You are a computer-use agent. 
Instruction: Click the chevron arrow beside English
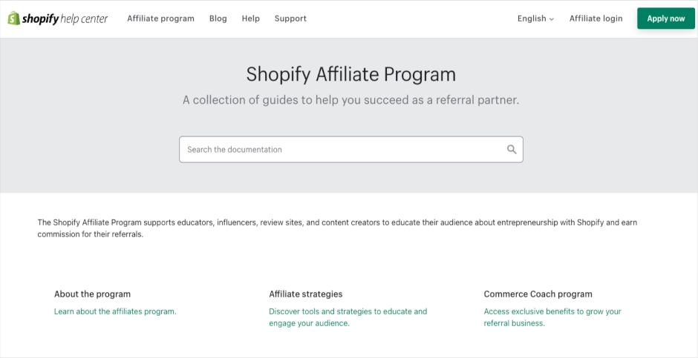pos(552,19)
